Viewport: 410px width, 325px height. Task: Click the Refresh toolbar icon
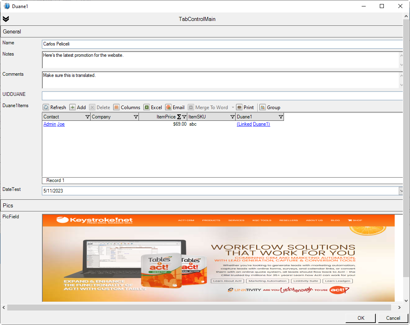46,107
